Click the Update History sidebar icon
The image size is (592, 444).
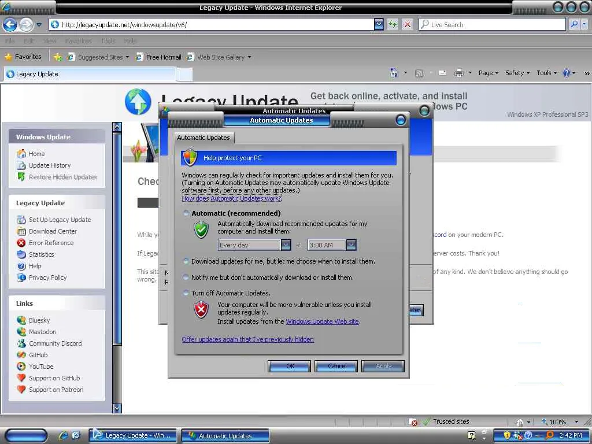[x=21, y=165]
